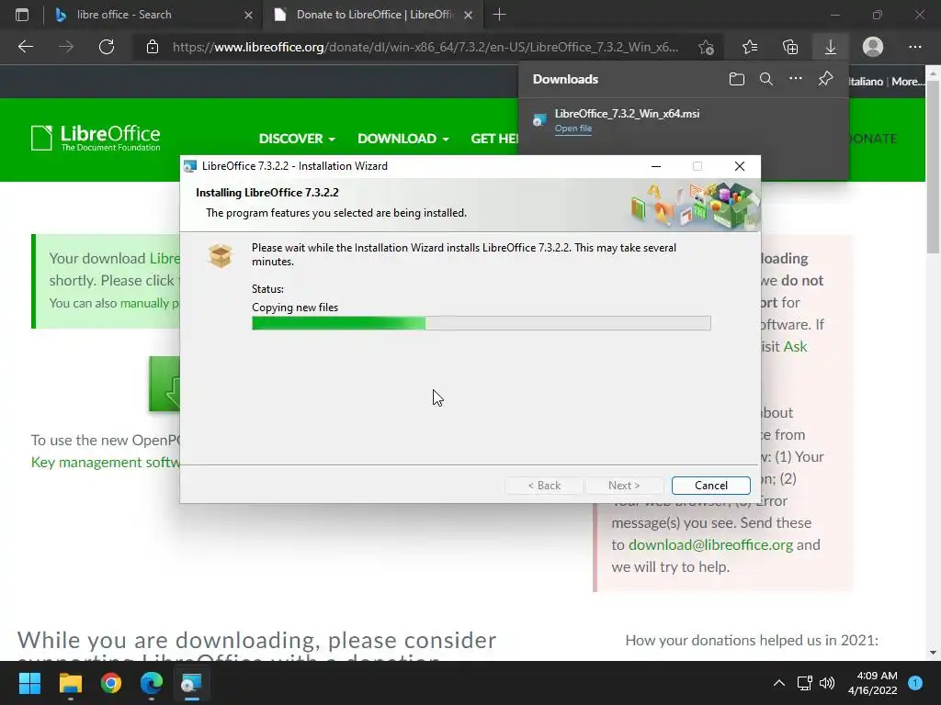Open the download@libreoffice.org email link
Screen dimensions: 941x705
[710, 545]
